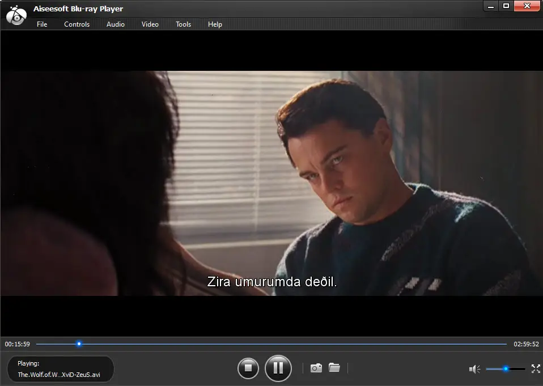Viewport: 543px width, 386px height.
Task: Open the Help menu
Action: pyautogui.click(x=215, y=24)
